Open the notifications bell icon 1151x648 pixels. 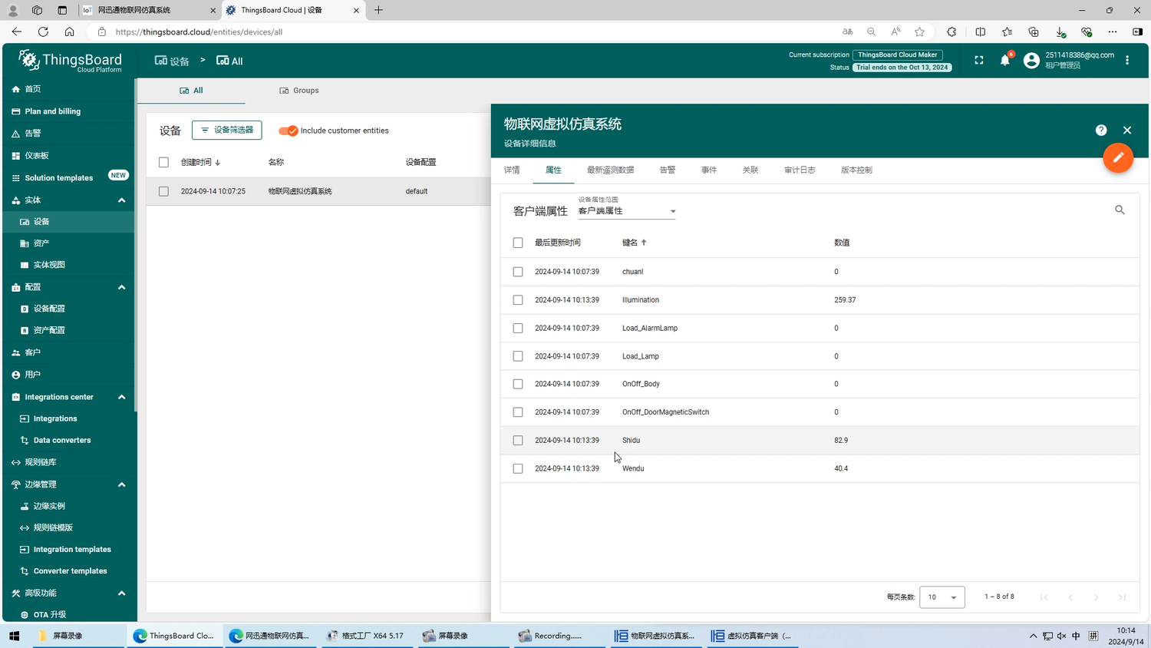[x=1004, y=61]
